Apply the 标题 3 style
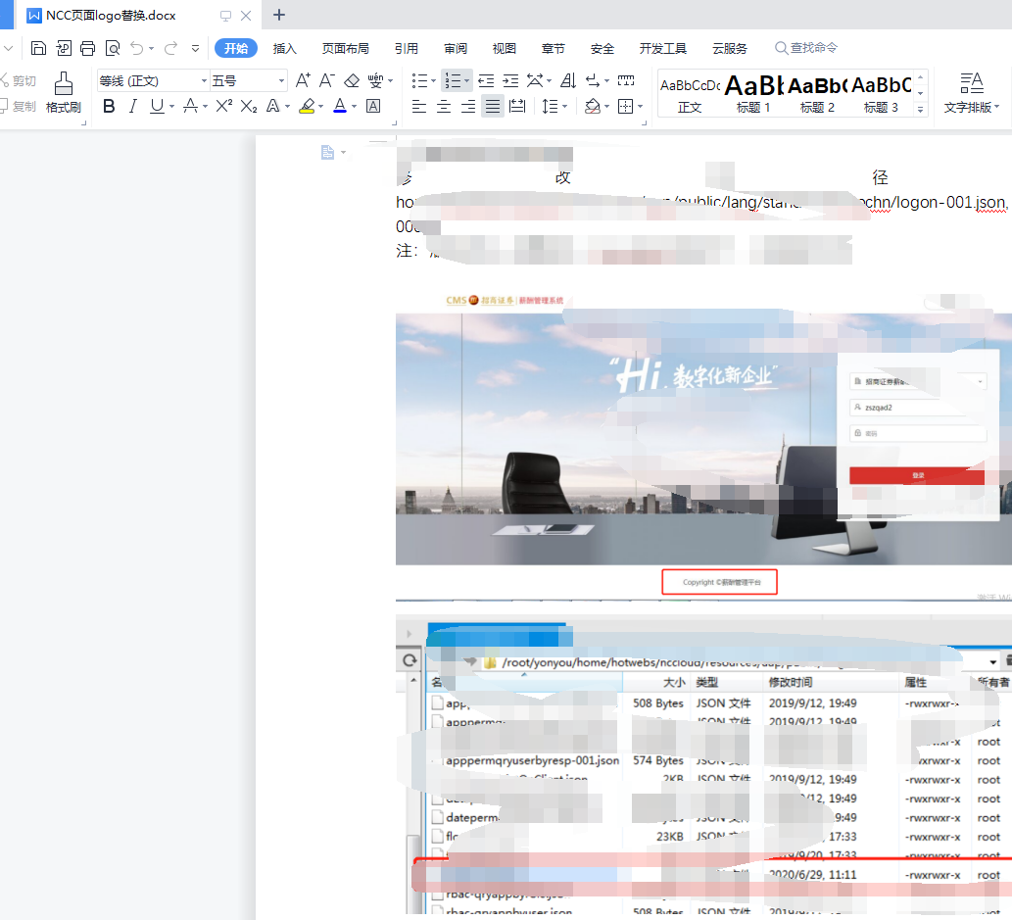The height and width of the screenshot is (920, 1012). pyautogui.click(x=881, y=94)
